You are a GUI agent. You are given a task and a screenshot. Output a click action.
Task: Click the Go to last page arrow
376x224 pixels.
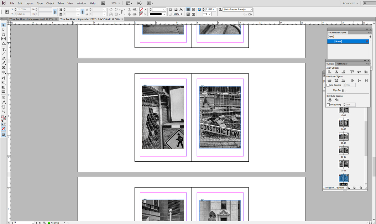point(40,222)
